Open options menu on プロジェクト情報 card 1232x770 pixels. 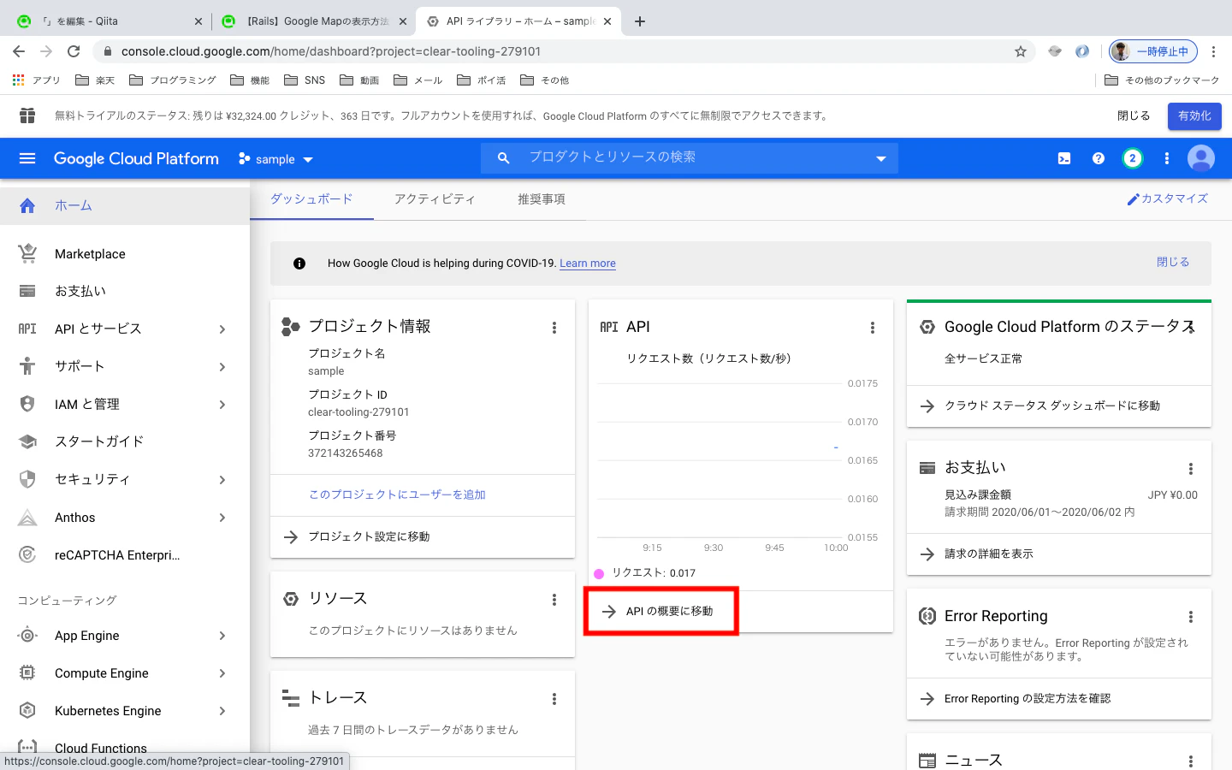[554, 328]
